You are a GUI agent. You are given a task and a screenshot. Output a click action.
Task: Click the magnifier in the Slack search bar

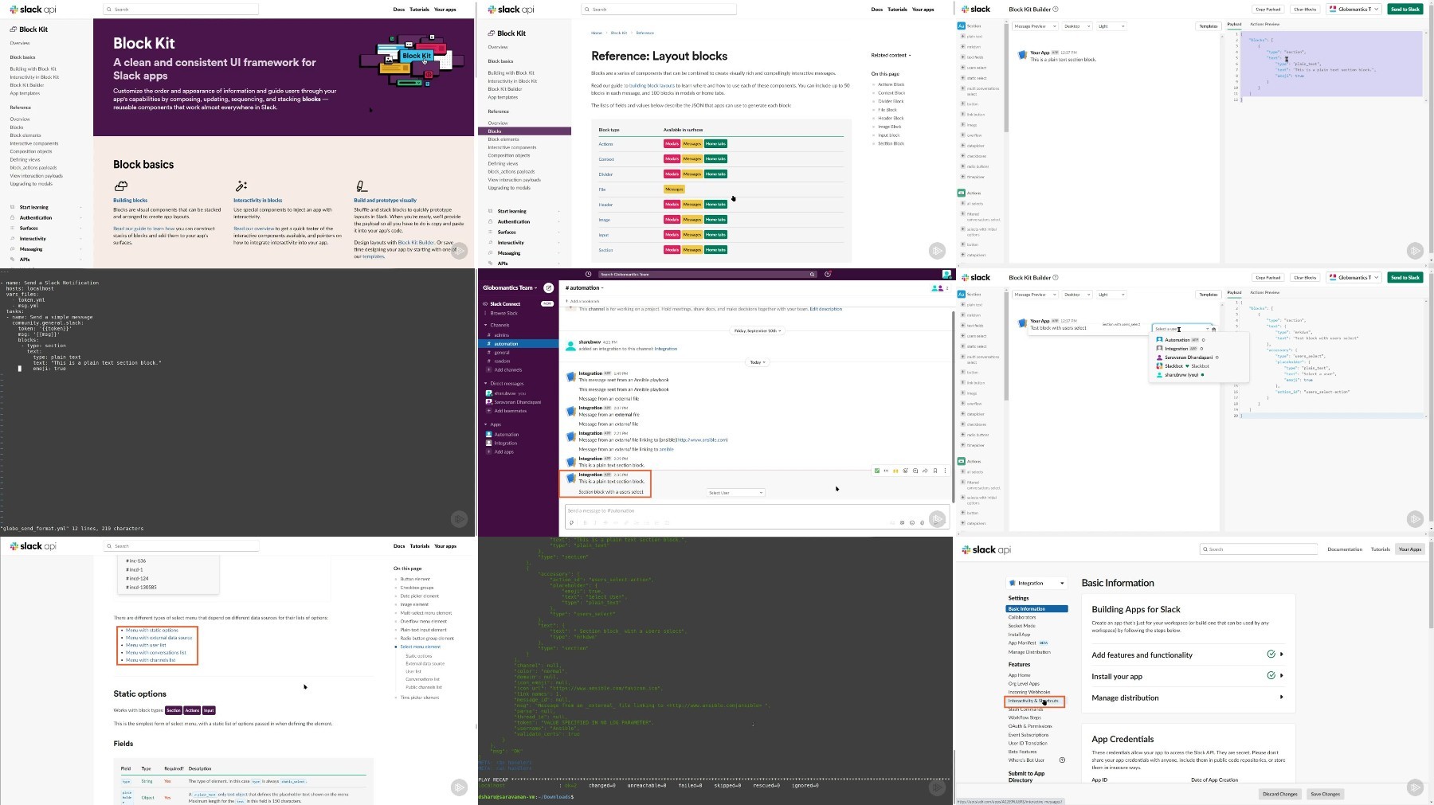pos(812,274)
